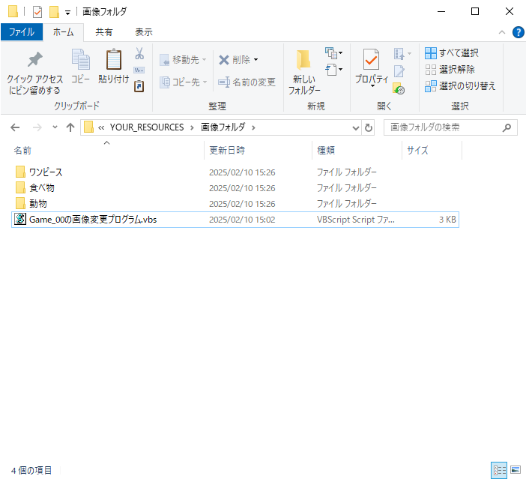Expand address bar history dropdown
Screen dimensions: 526x479
pos(356,128)
